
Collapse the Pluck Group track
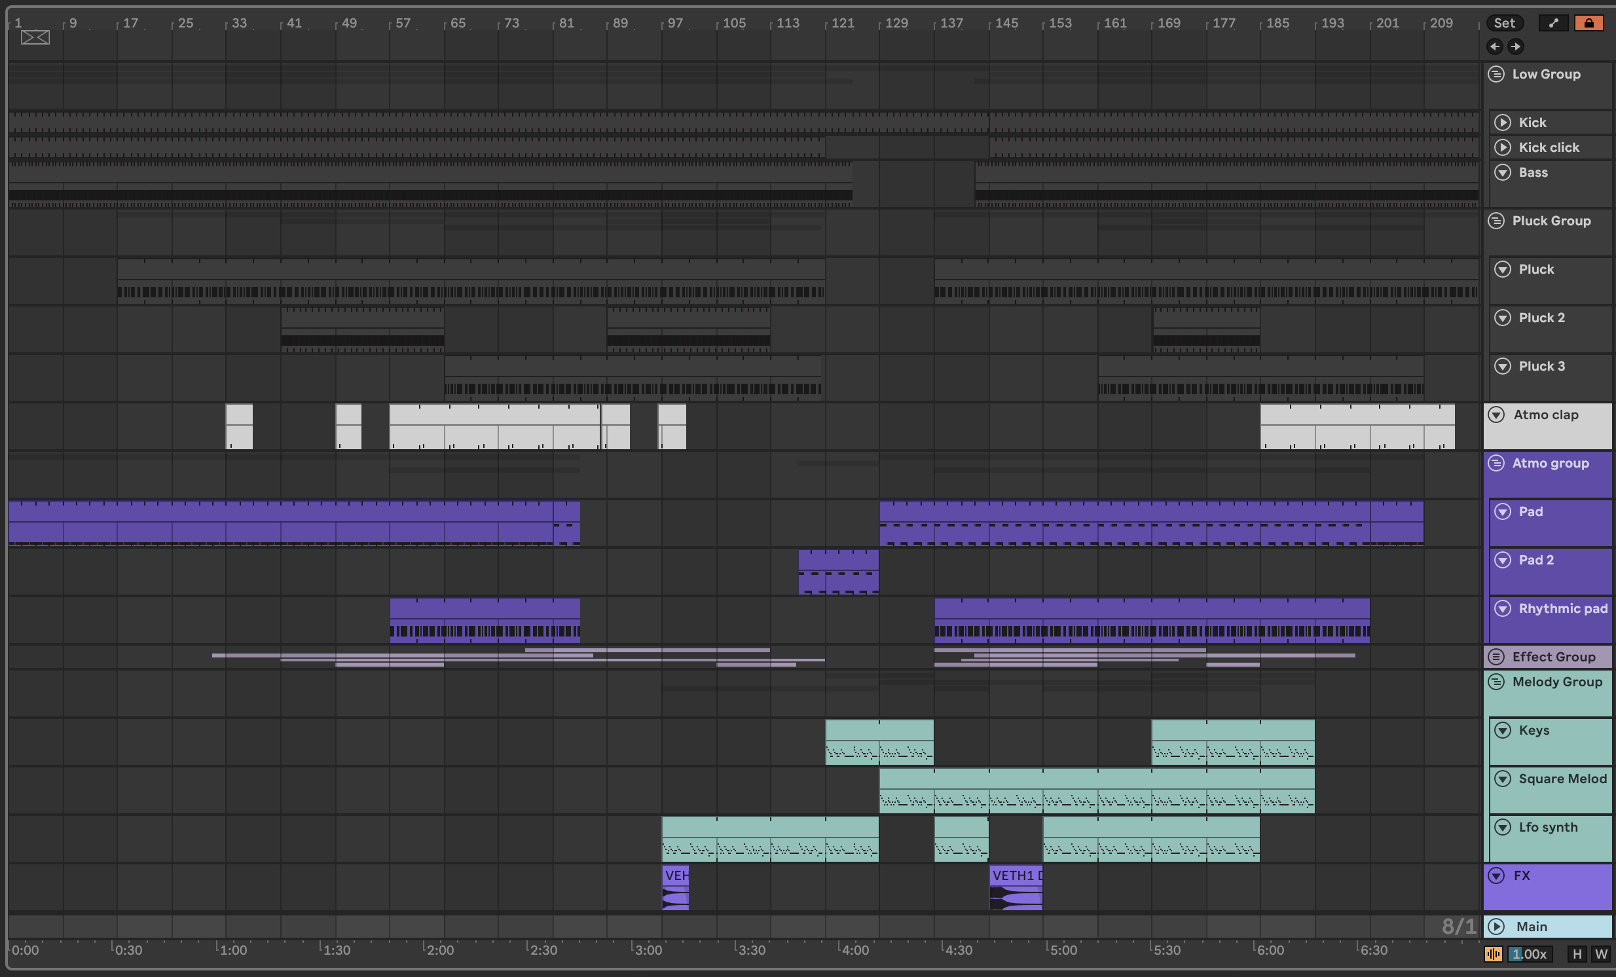pyautogui.click(x=1496, y=221)
